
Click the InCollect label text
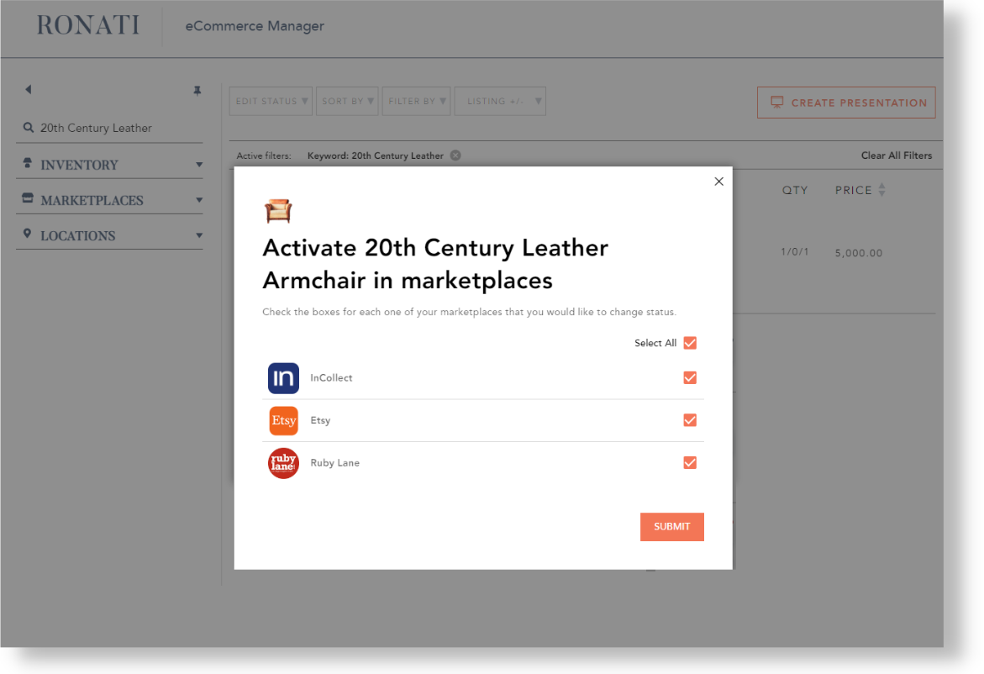click(331, 378)
